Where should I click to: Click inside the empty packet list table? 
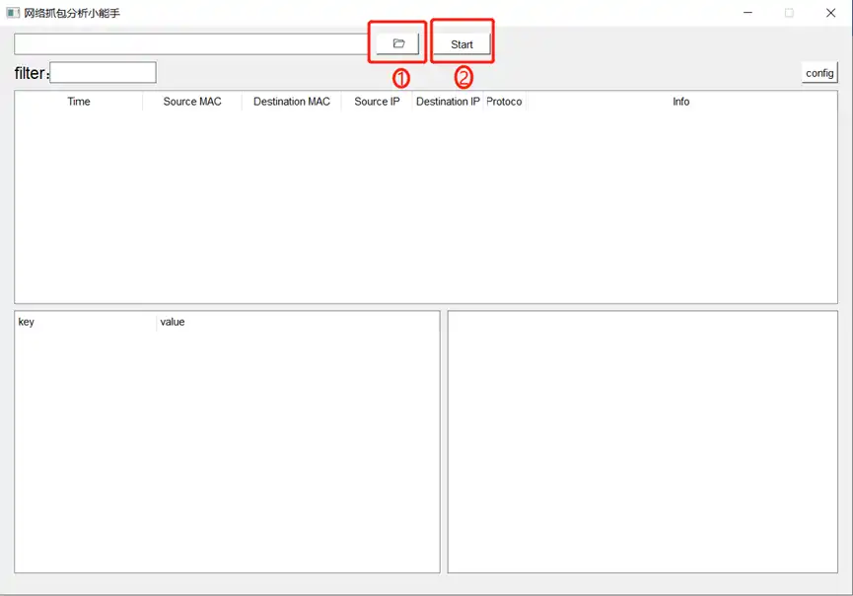click(x=425, y=207)
